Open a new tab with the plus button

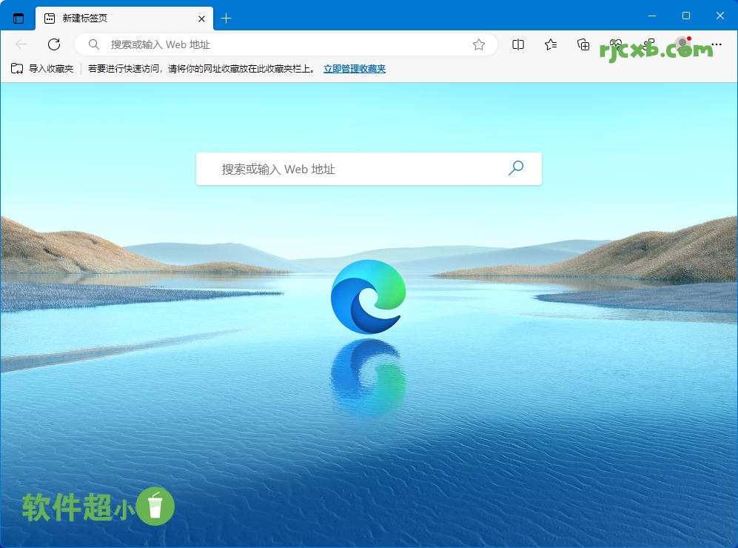click(227, 18)
